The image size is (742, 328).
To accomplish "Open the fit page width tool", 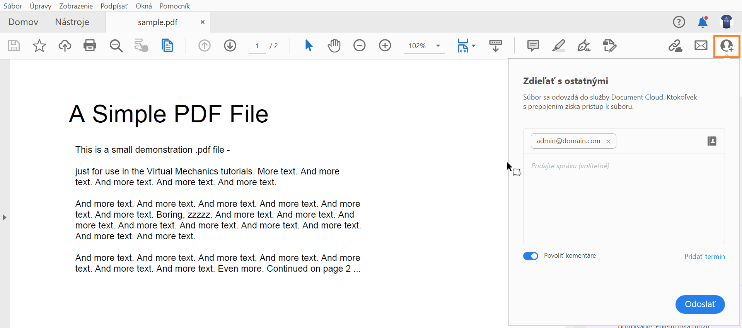I will [463, 46].
